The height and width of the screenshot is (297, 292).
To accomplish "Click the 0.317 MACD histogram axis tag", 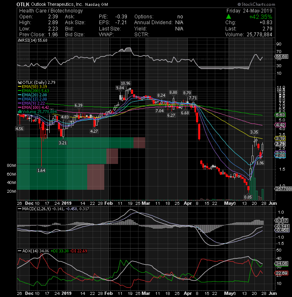I will 281,221.
